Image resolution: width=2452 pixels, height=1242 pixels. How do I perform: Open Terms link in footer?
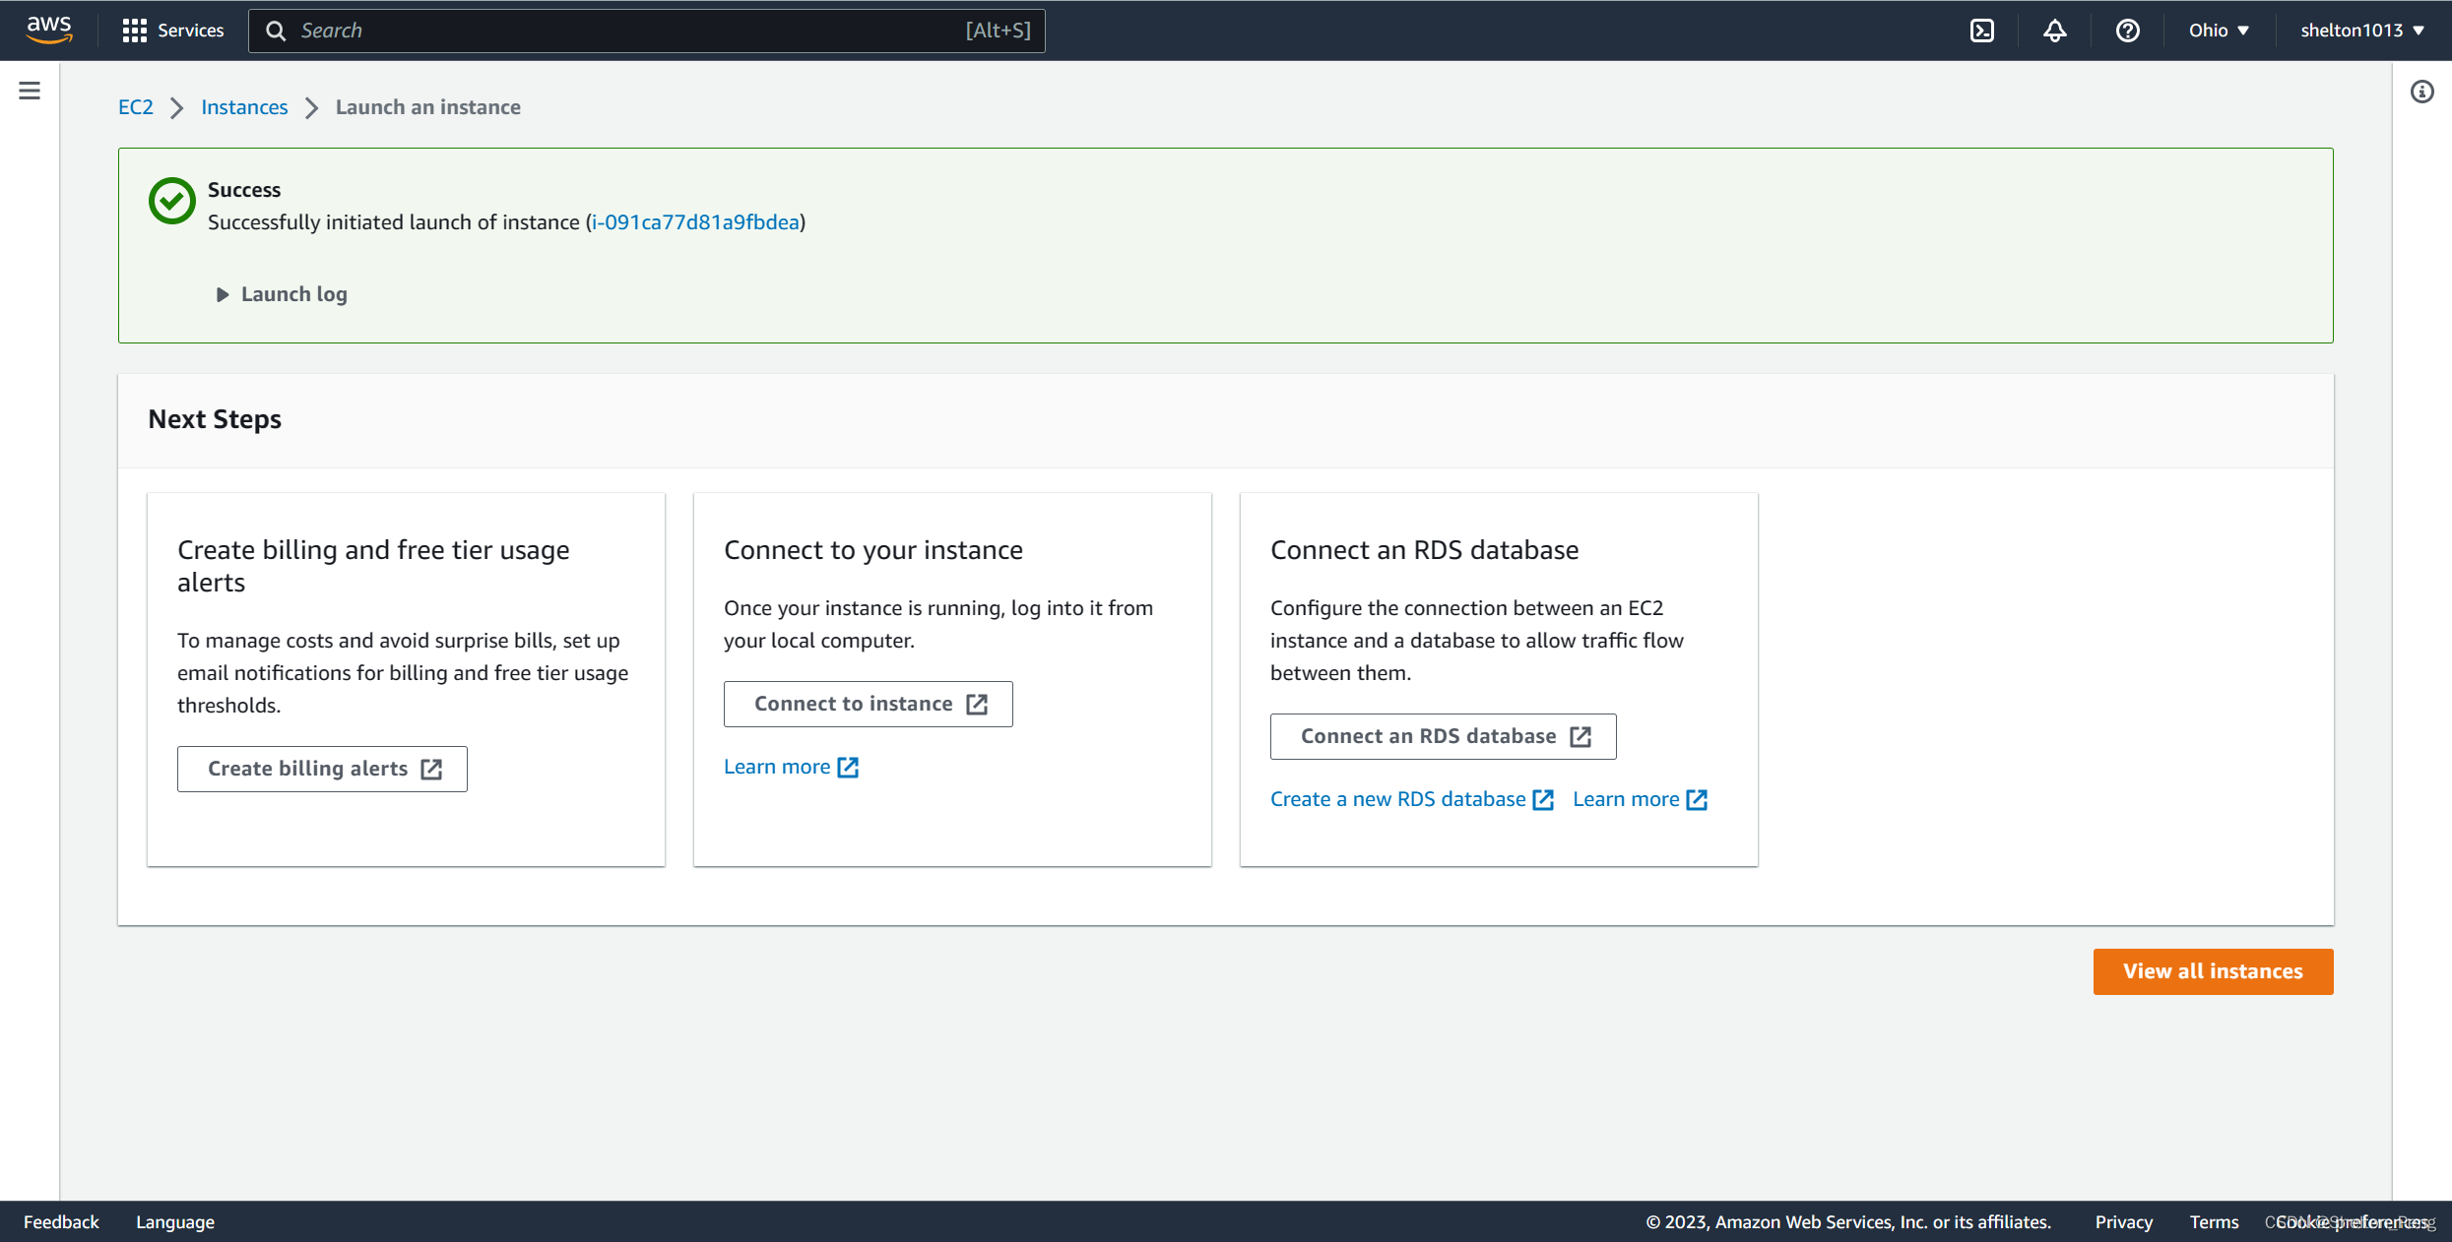[2214, 1221]
